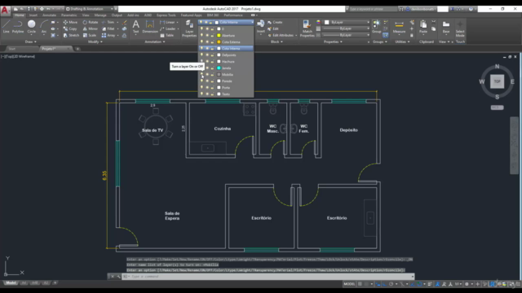
Task: Expand the Utilities panel
Action: (402, 42)
